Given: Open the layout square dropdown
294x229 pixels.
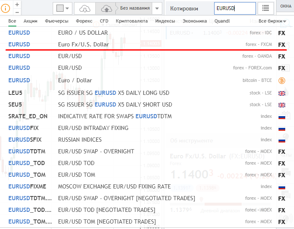Looking at the screenshot, I should pyautogui.click(x=62, y=8).
